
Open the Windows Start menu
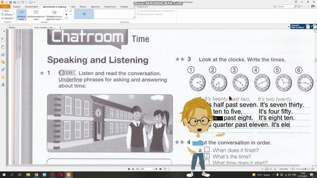[x=3, y=175]
